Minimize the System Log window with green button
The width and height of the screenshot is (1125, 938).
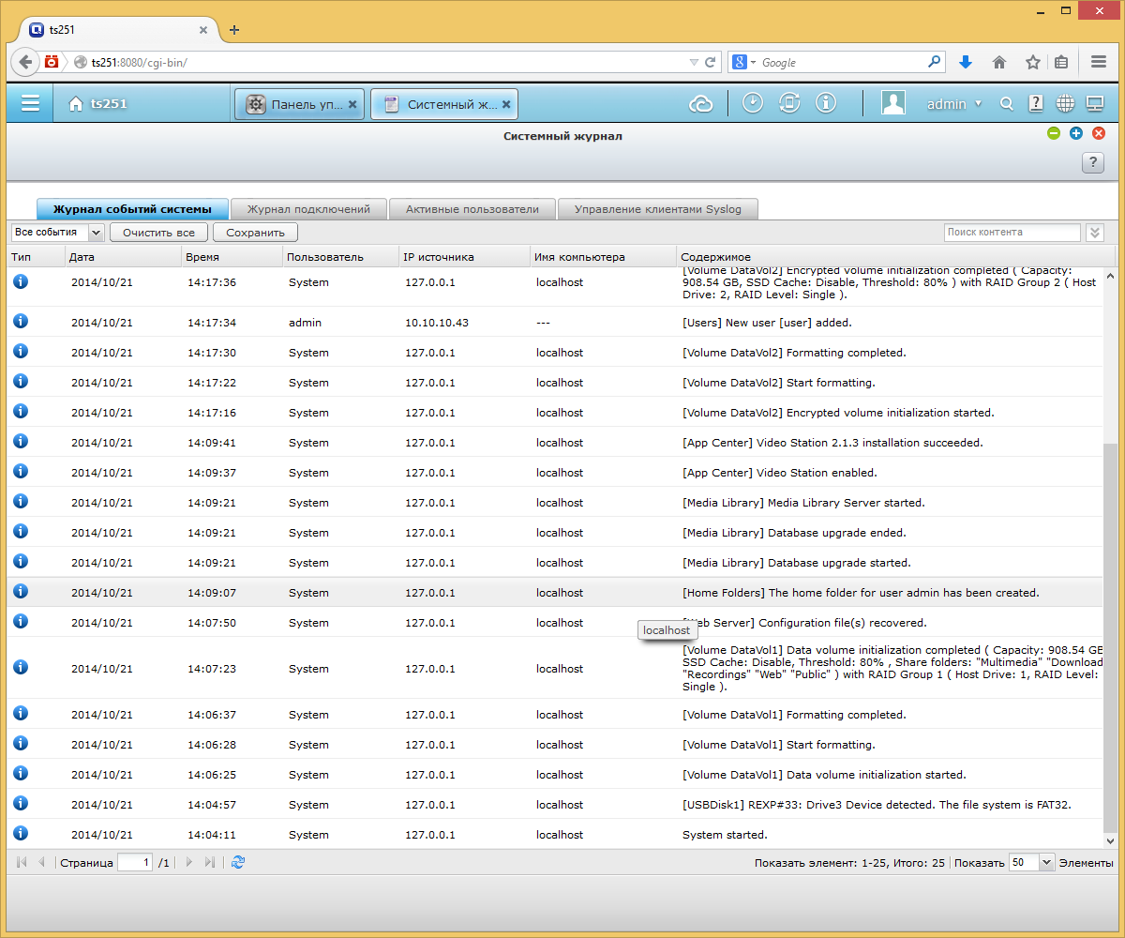tap(1054, 133)
